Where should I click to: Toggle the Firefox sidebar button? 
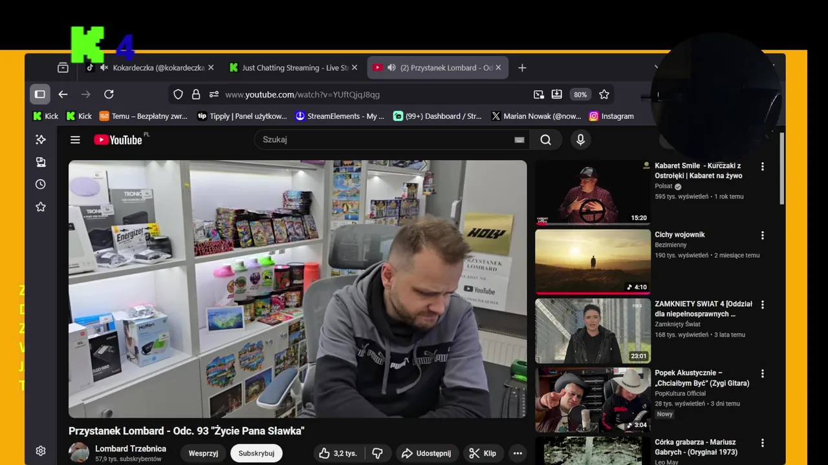pos(40,94)
